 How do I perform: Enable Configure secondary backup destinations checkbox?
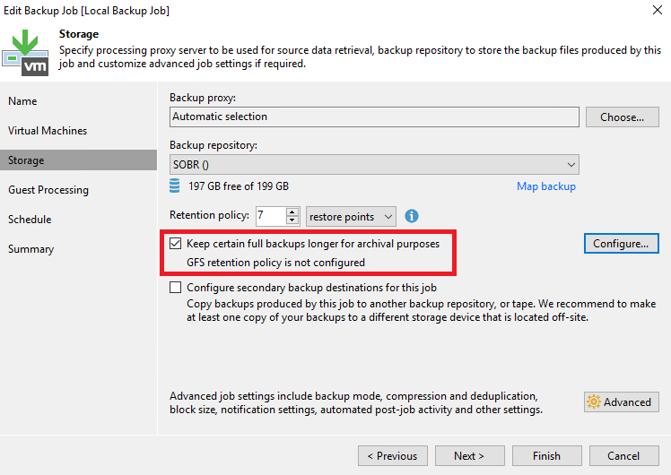pyautogui.click(x=176, y=288)
